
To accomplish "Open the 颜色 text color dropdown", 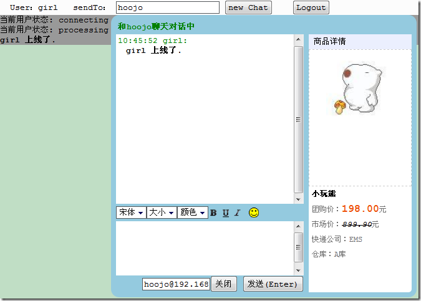I will pyautogui.click(x=193, y=213).
